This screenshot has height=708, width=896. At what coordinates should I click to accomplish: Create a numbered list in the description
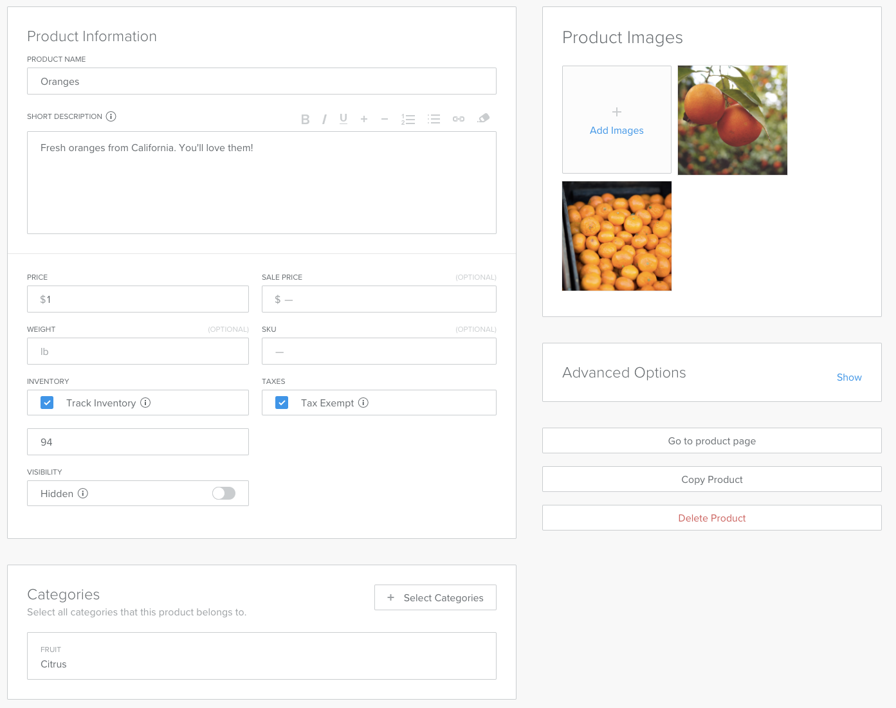coord(408,118)
